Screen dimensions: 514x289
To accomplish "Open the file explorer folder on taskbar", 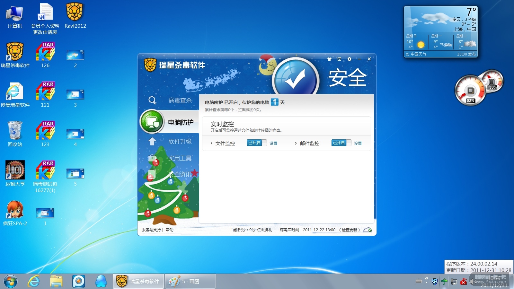I will (56, 282).
